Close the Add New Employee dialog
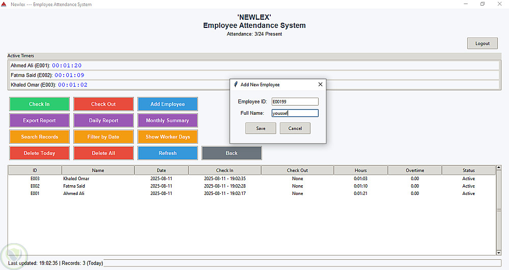The image size is (509, 270). click(320, 84)
